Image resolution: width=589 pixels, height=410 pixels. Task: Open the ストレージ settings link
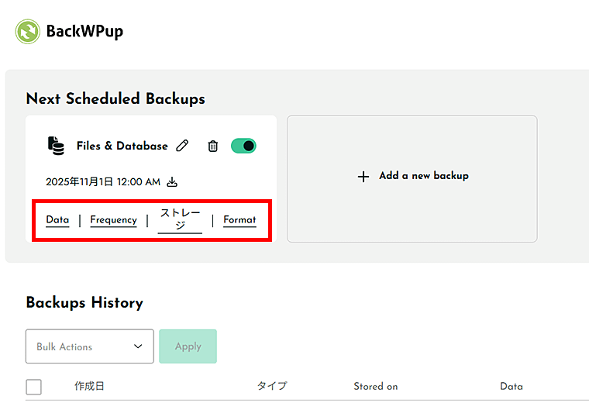point(180,219)
